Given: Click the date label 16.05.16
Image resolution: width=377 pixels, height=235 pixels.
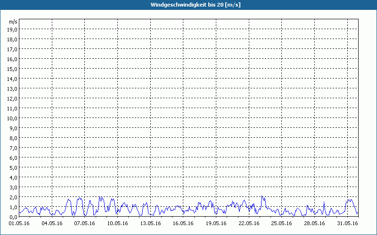Looking at the screenshot, I should coord(183,223).
